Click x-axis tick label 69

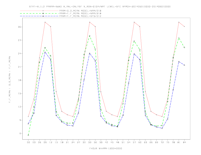click(157, 142)
